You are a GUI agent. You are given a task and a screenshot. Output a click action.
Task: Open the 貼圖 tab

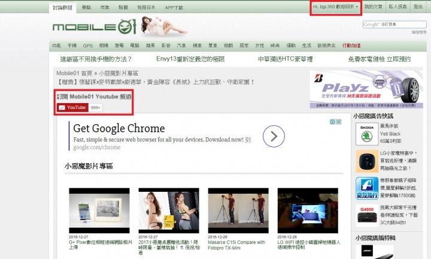point(123,7)
